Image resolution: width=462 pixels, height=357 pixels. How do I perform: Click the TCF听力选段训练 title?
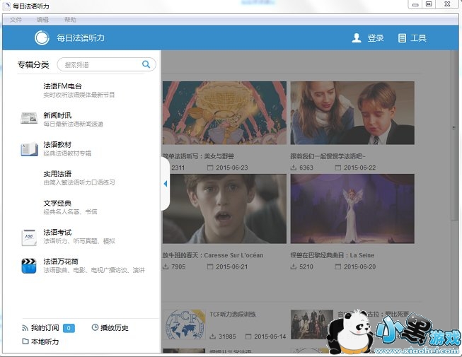[233, 314]
